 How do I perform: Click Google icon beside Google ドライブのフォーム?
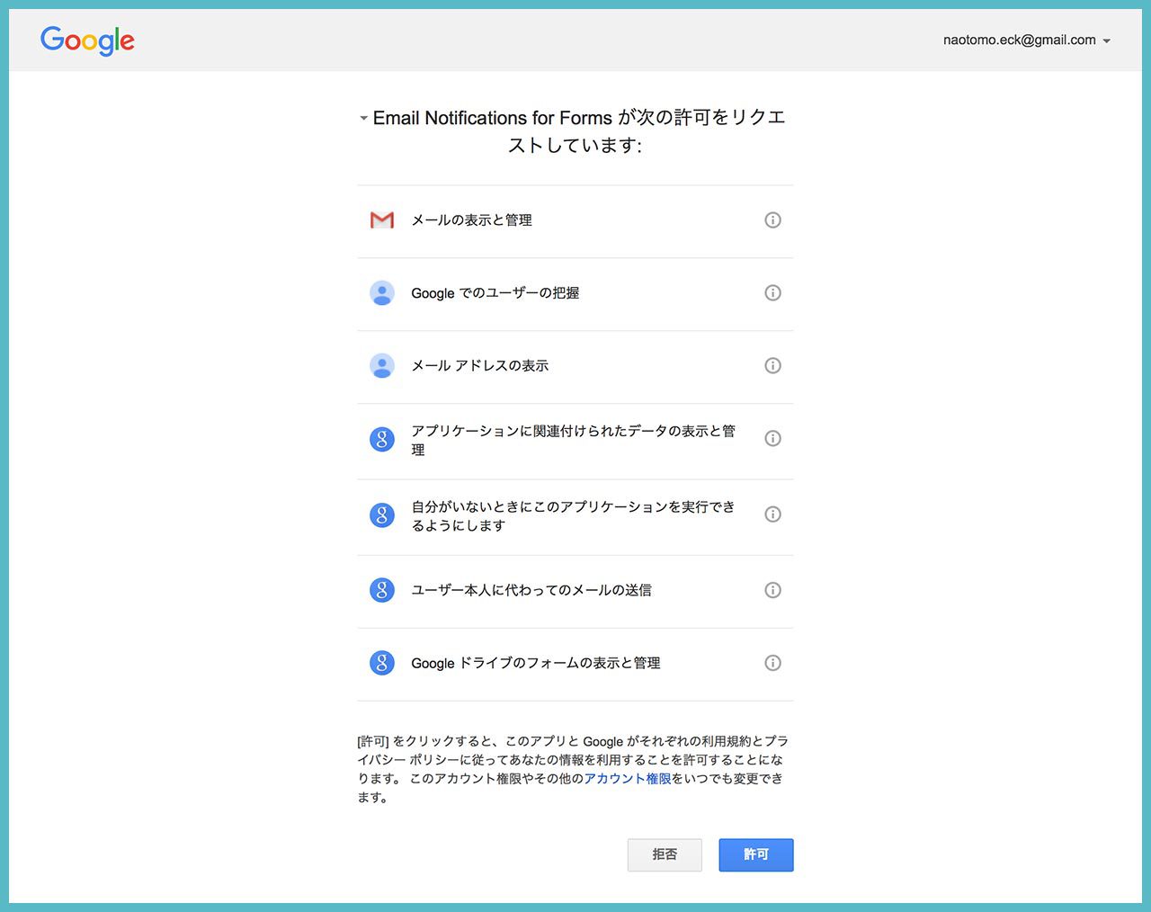click(382, 663)
